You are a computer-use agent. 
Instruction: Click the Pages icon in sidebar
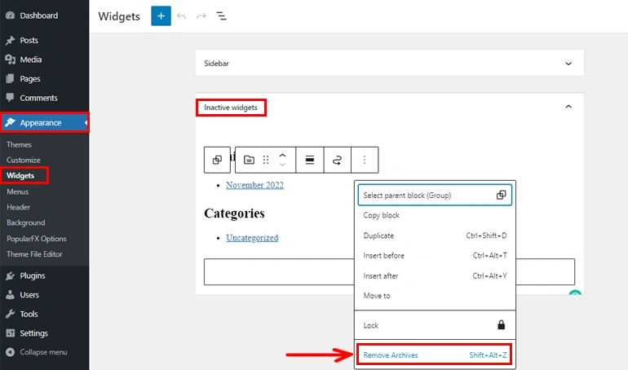[x=11, y=79]
